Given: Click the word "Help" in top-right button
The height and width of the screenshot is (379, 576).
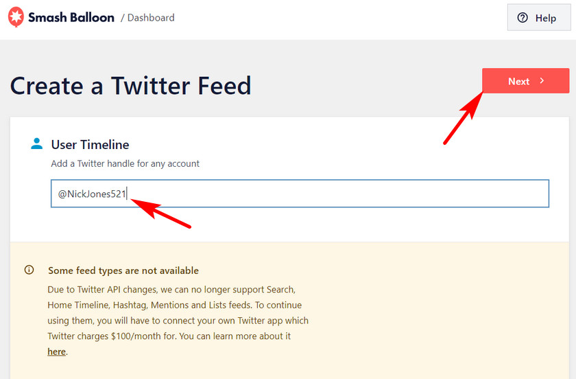Looking at the screenshot, I should point(546,18).
